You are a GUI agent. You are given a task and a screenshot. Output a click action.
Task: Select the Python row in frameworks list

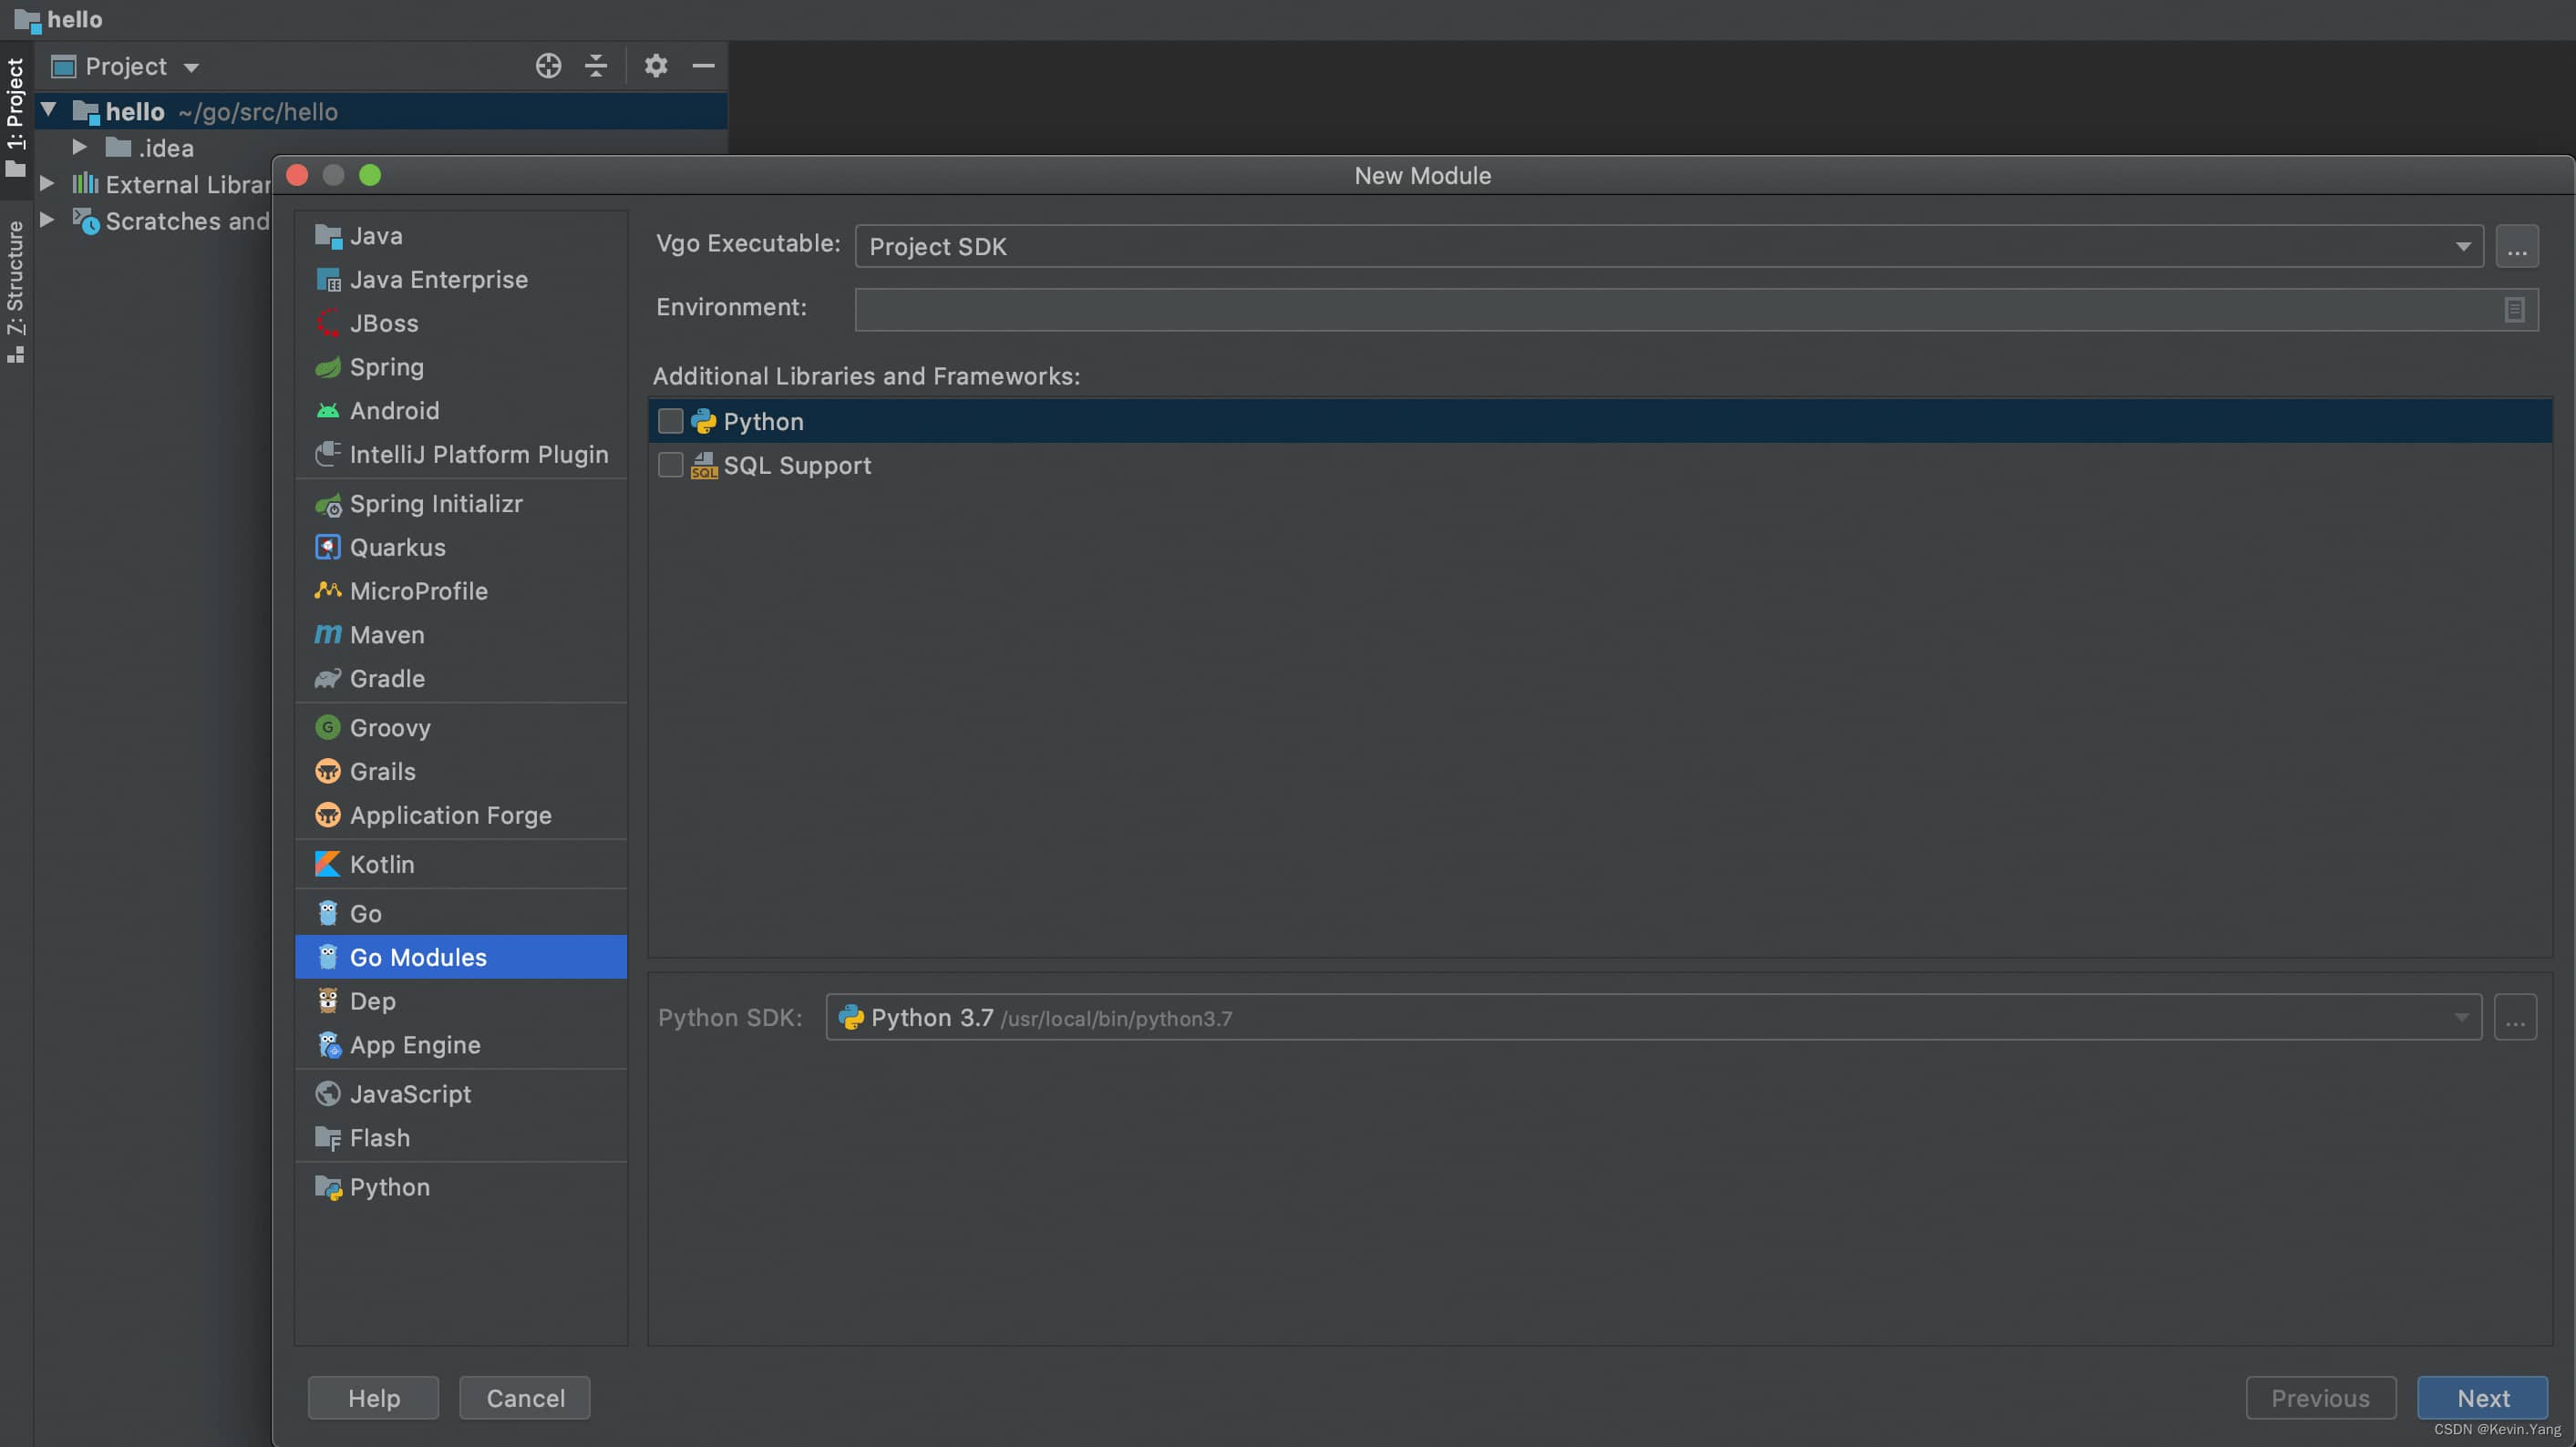[1600, 422]
